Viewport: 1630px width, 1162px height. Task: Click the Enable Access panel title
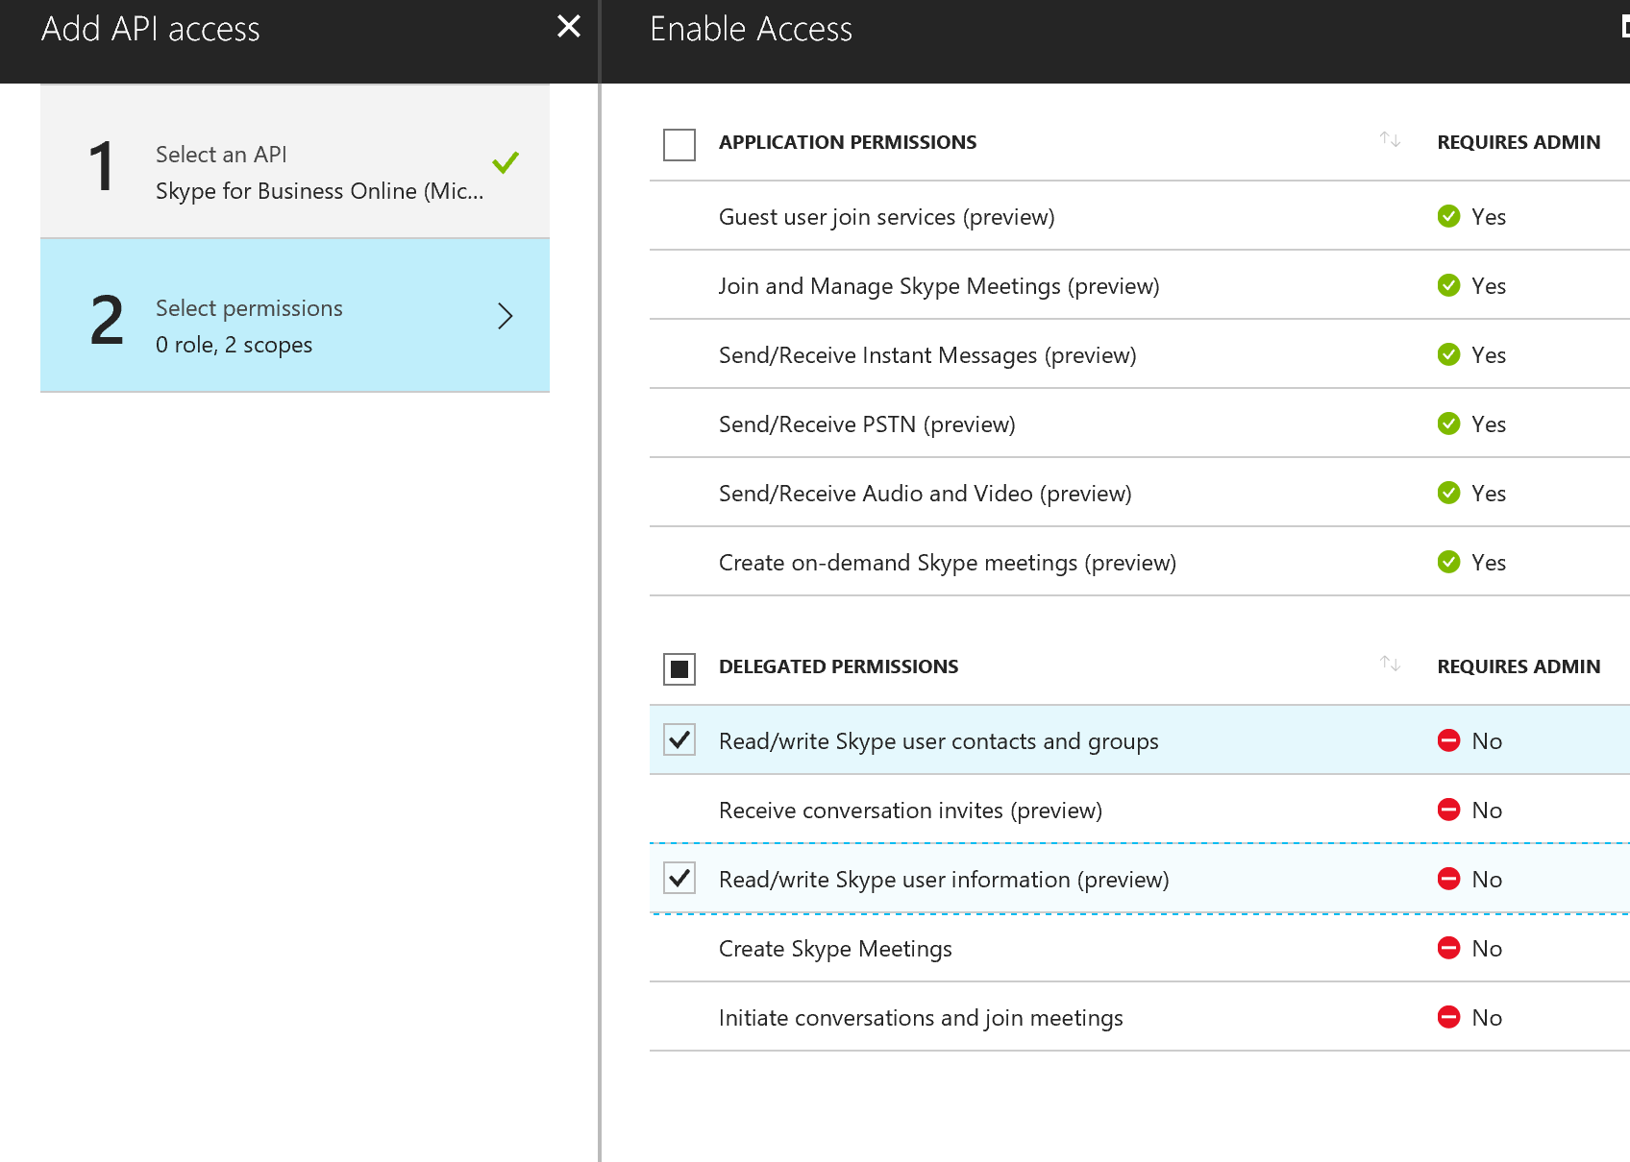point(751,29)
